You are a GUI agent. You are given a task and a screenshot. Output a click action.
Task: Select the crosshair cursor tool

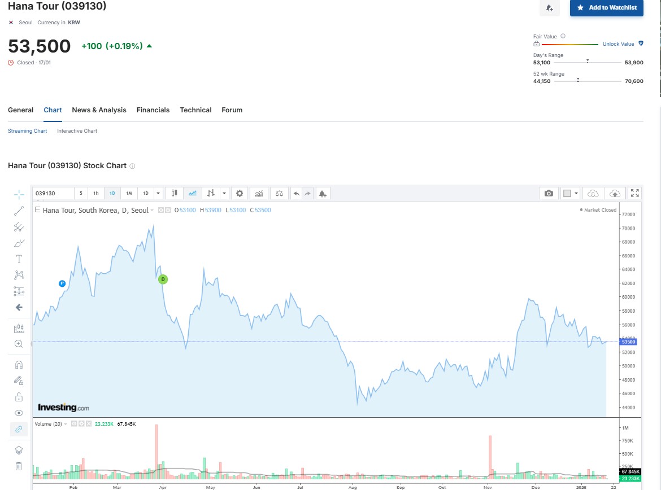pos(19,194)
